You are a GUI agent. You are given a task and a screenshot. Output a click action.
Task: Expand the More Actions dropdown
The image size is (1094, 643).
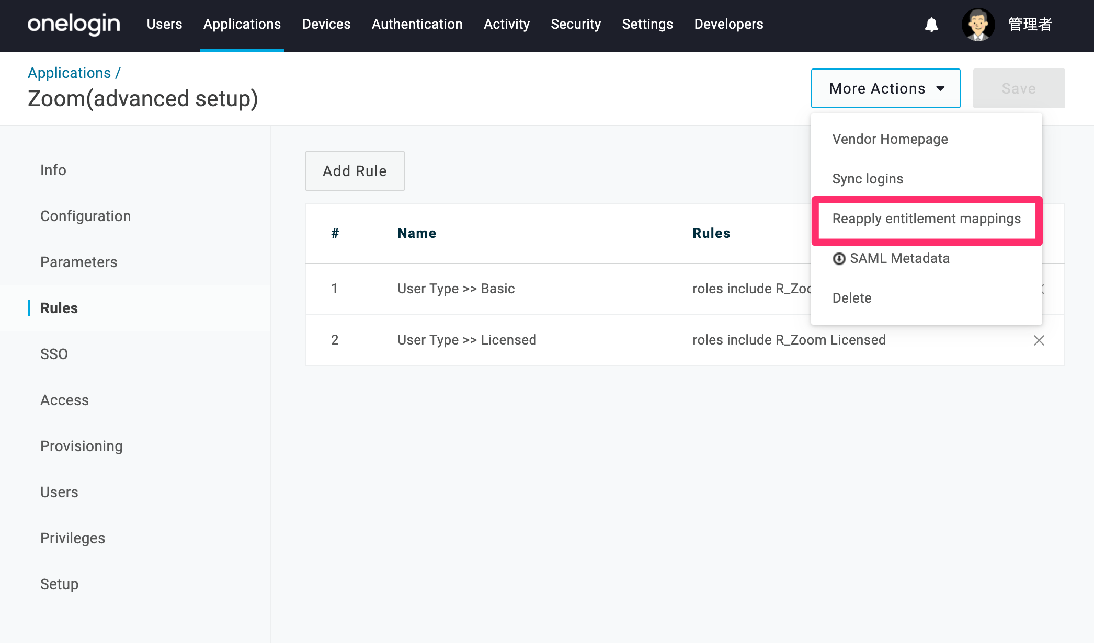pyautogui.click(x=885, y=88)
